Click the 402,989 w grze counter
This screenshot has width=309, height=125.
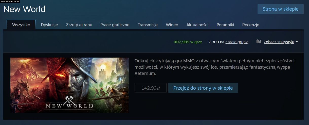(x=188, y=42)
